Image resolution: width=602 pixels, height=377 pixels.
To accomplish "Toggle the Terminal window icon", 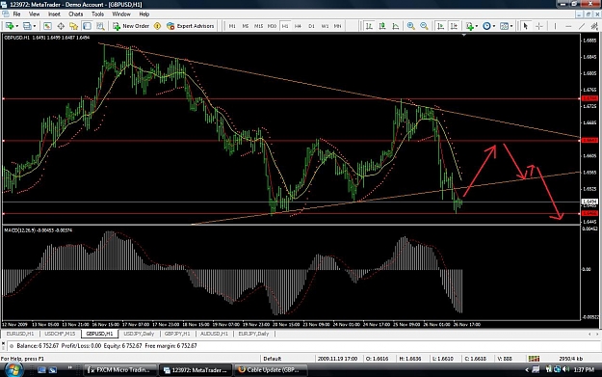I will coord(87,26).
